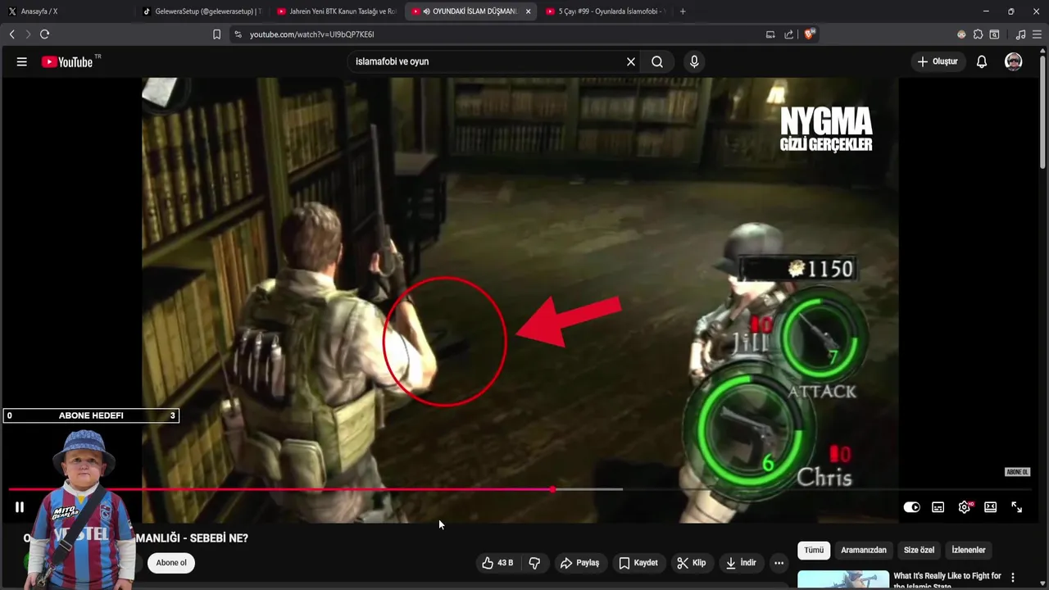The height and width of the screenshot is (590, 1049).
Task: Exit full screen with the arrows icon
Action: coord(1016,507)
